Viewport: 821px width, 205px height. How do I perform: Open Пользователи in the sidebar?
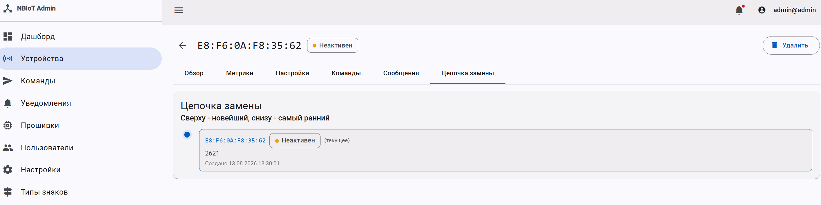click(x=81, y=147)
